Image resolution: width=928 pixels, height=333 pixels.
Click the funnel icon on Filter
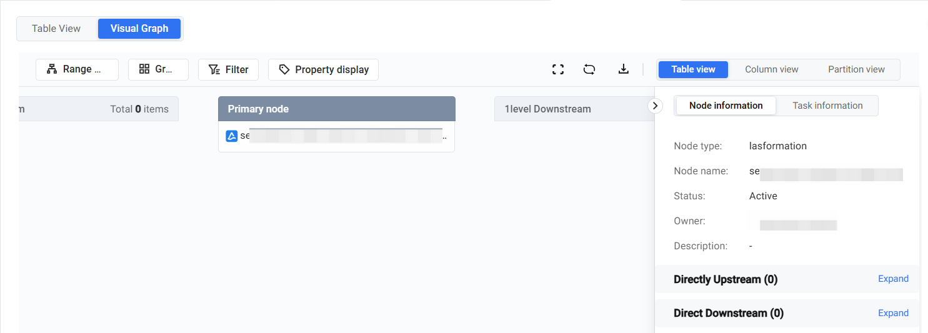[x=214, y=69]
